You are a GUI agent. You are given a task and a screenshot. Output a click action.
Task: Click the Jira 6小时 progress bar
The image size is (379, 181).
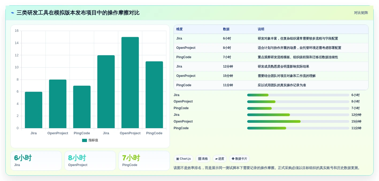tap(298, 95)
